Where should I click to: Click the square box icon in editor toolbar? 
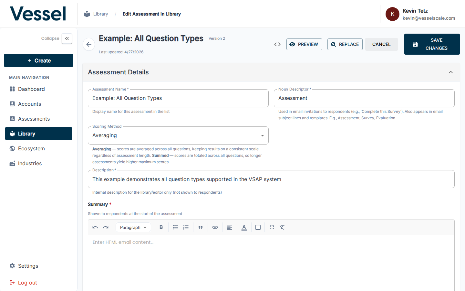pyautogui.click(x=258, y=227)
